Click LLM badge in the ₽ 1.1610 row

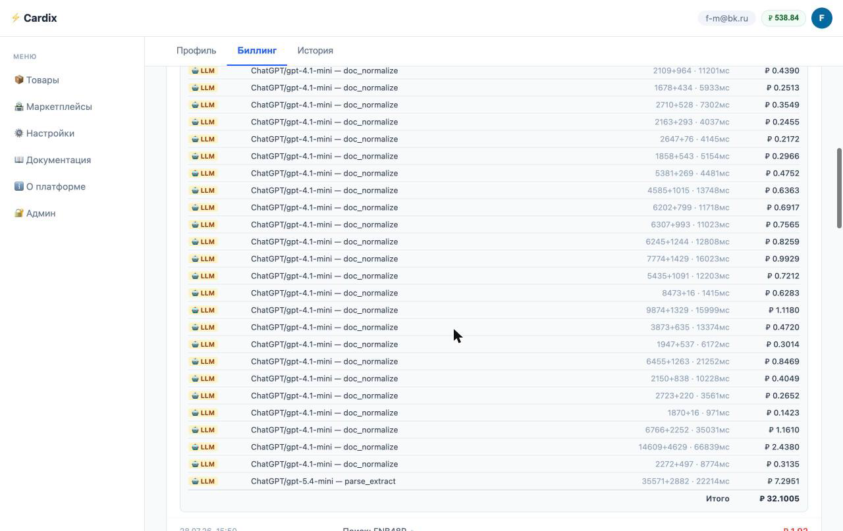[203, 430]
